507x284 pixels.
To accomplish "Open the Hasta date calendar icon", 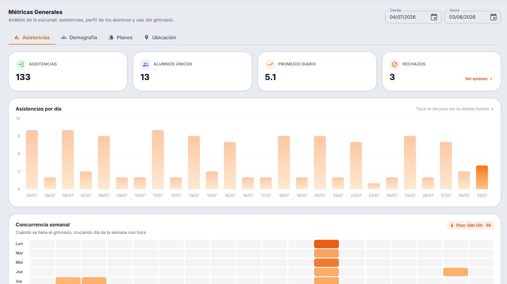I will coord(493,17).
